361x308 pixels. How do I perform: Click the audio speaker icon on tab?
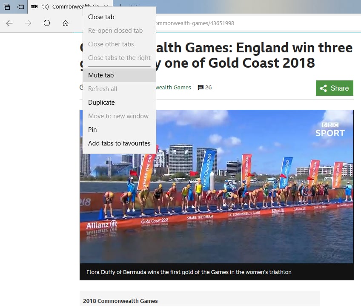click(x=45, y=7)
